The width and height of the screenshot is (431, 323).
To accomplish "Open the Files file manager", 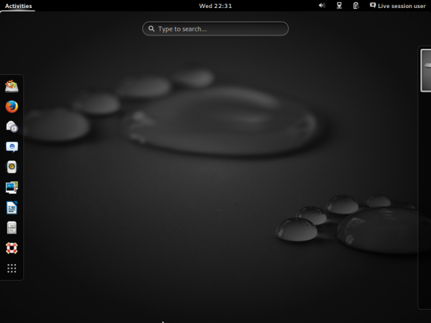I will pos(11,228).
